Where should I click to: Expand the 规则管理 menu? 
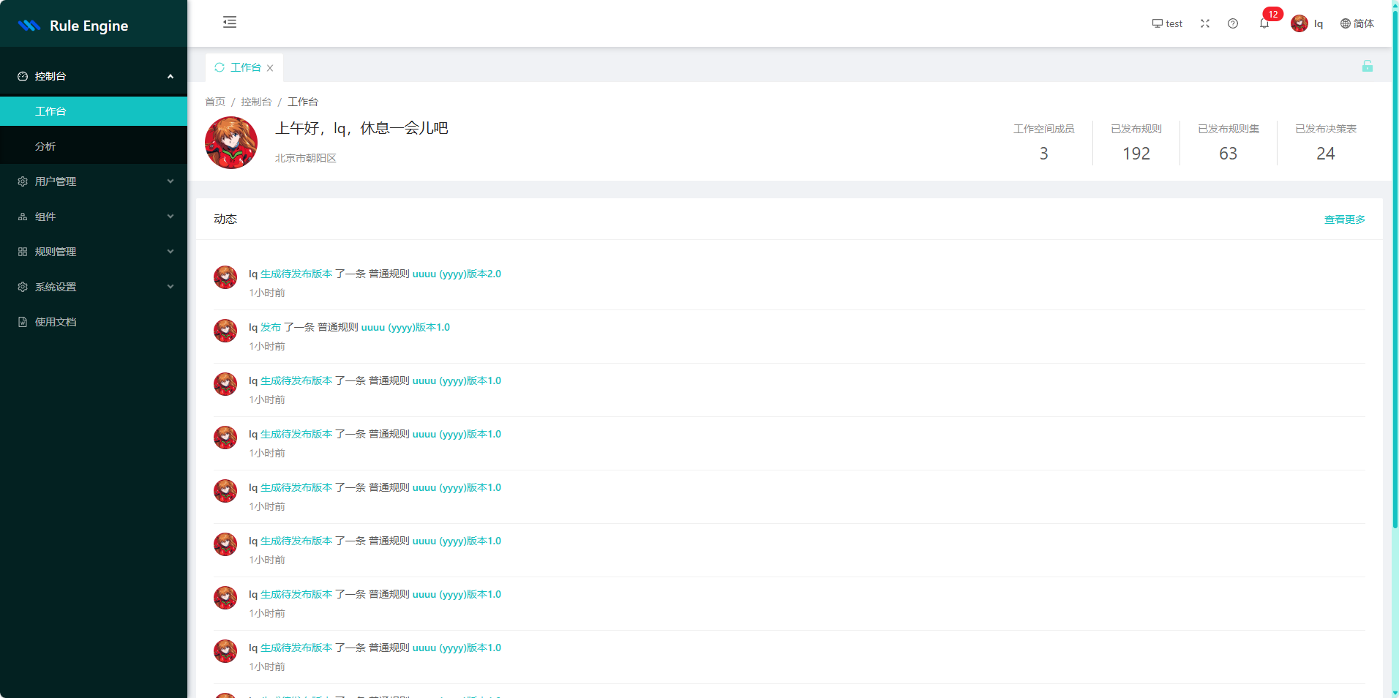tap(94, 252)
